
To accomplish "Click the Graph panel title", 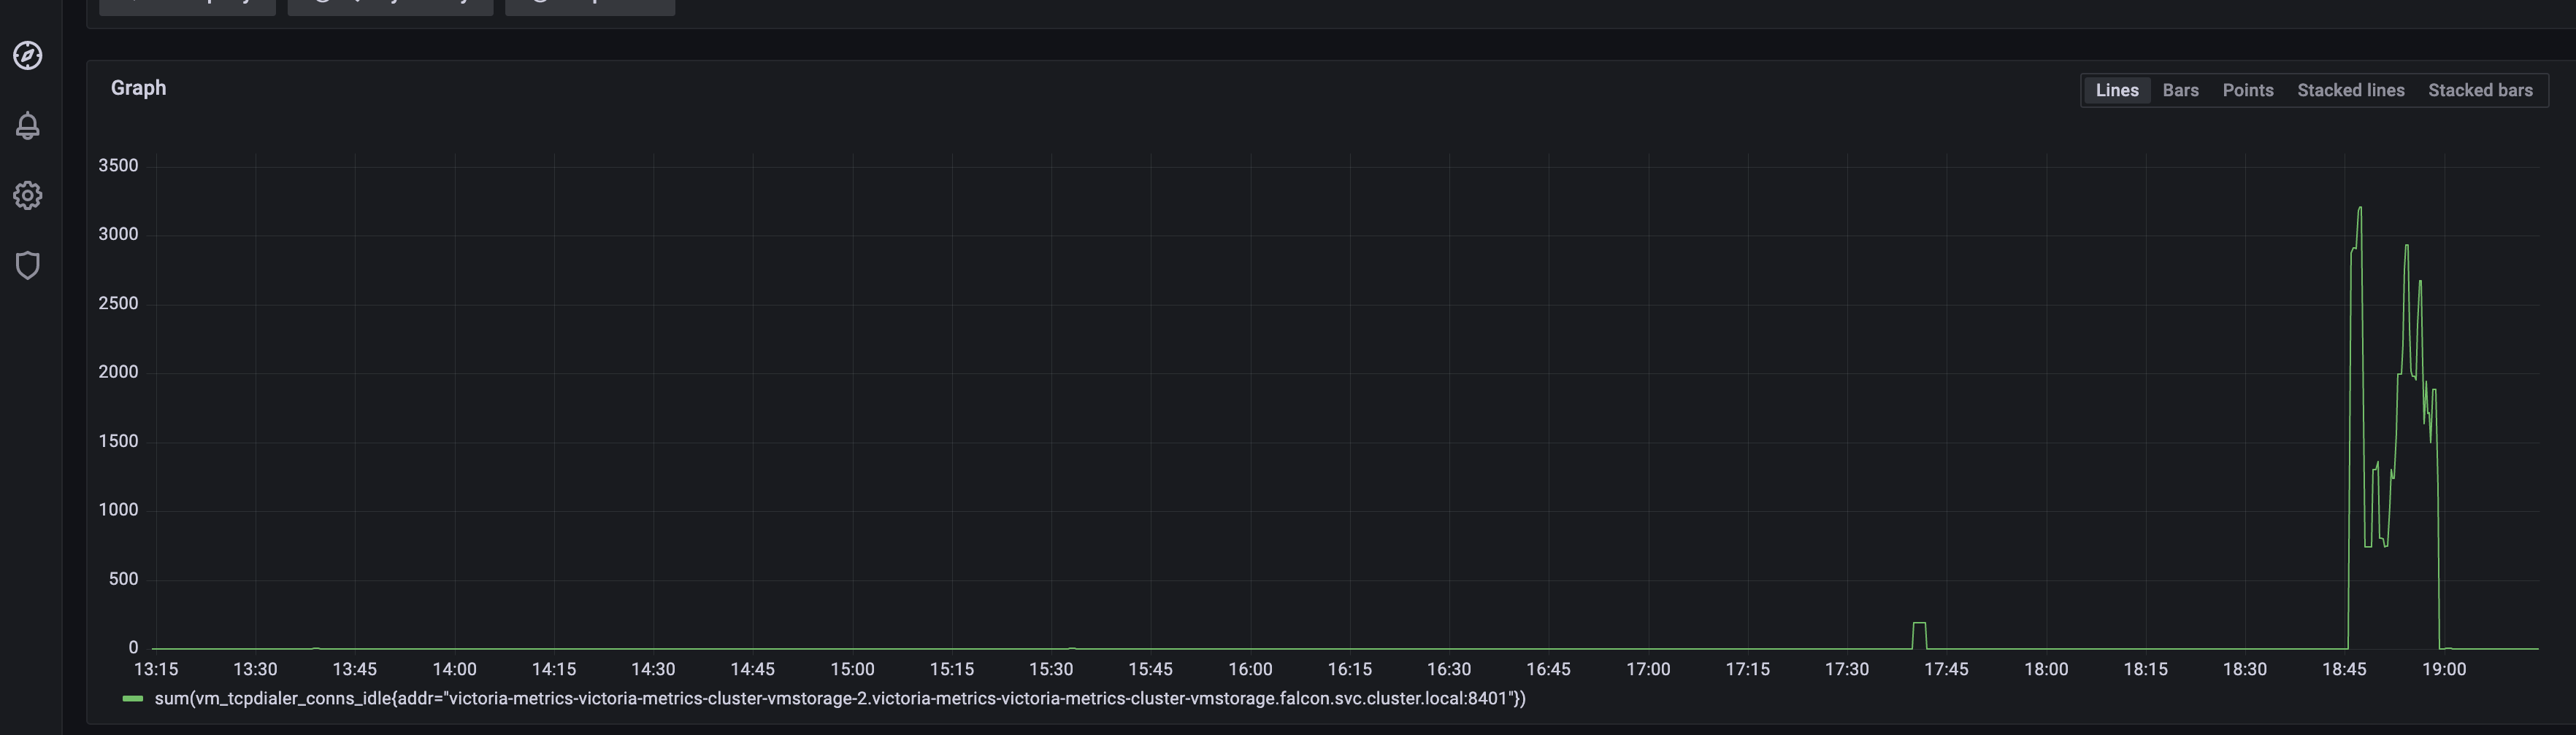I will 138,88.
